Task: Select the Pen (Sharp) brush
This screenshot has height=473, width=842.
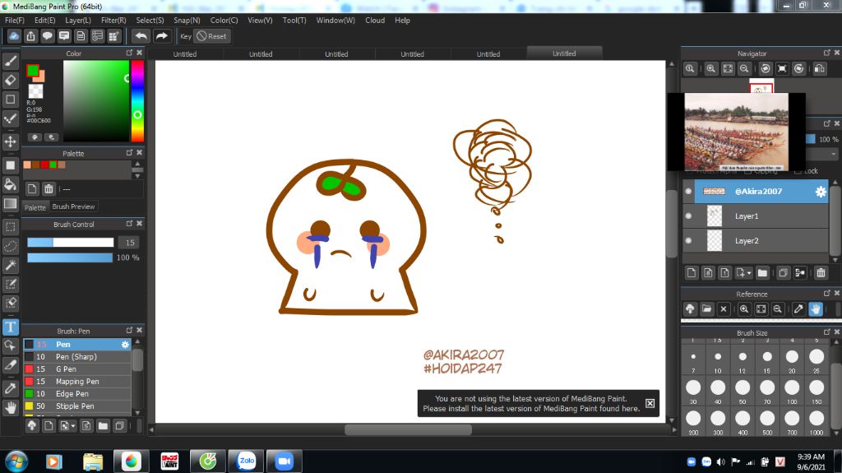Action: [76, 357]
